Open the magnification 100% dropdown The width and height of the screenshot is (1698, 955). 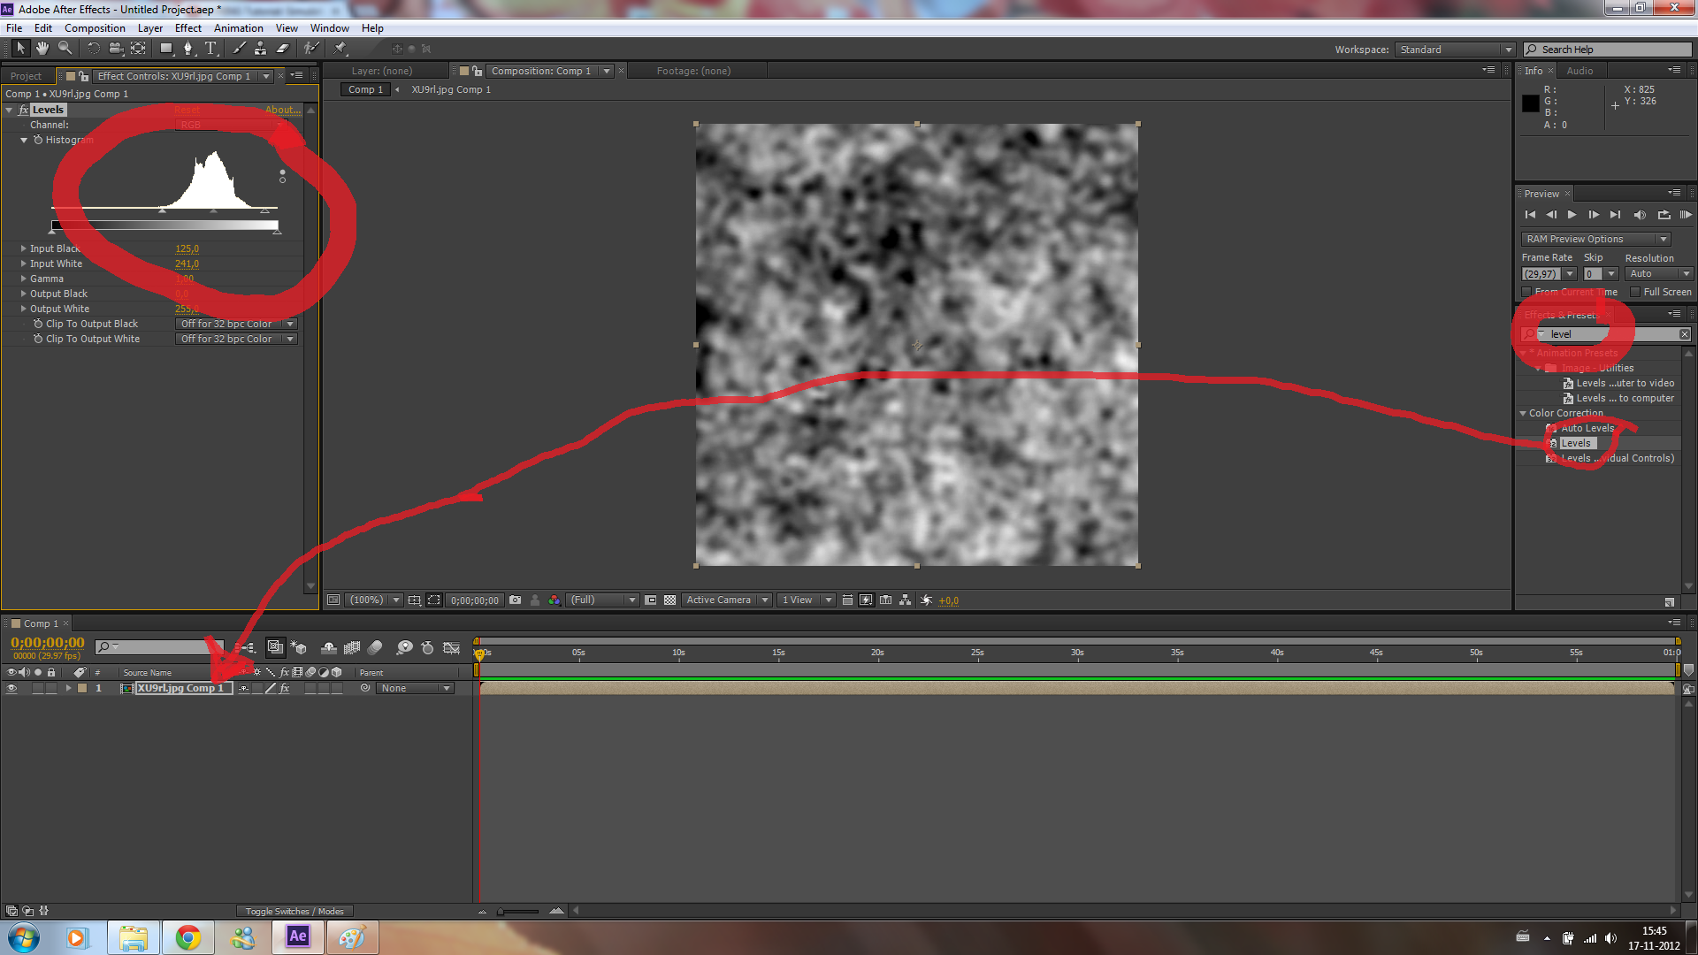(x=373, y=600)
